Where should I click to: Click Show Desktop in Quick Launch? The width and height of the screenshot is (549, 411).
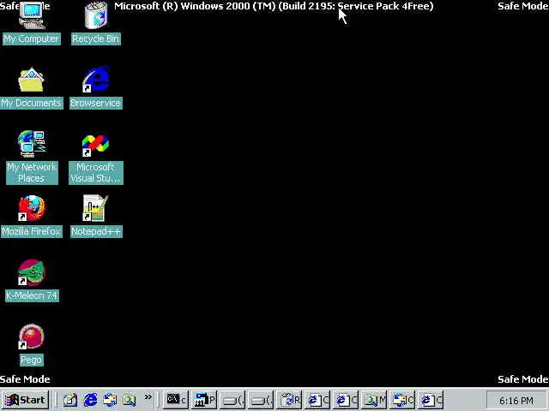[70, 400]
